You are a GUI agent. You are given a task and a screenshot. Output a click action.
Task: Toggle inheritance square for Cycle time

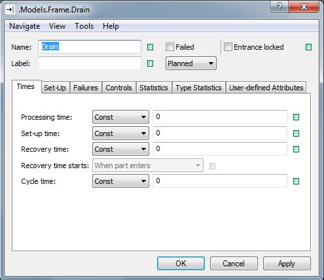pos(296,181)
